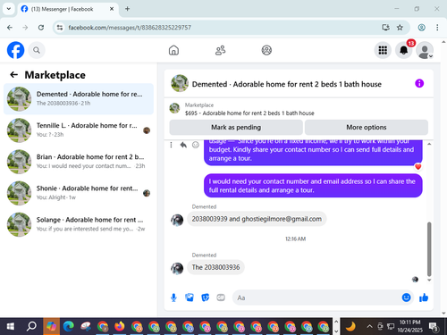Reload the page

click(41, 28)
